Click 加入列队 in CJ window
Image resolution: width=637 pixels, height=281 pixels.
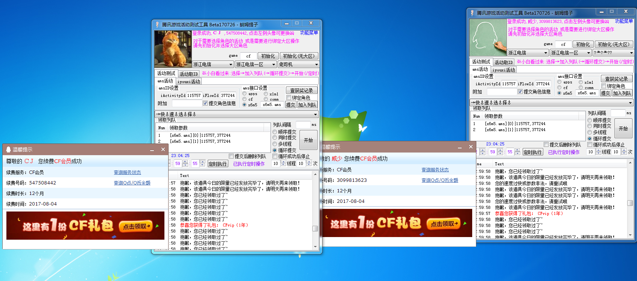(x=307, y=105)
